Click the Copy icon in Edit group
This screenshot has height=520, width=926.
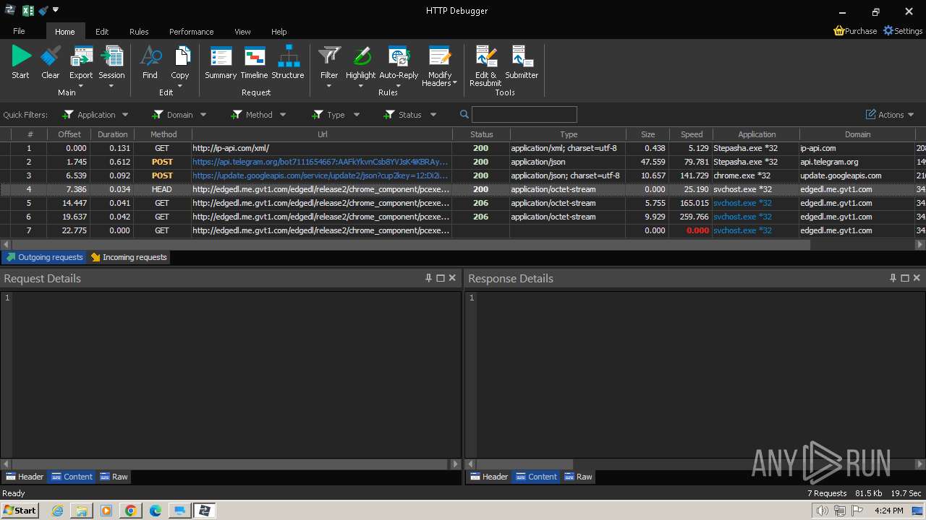tap(180, 56)
